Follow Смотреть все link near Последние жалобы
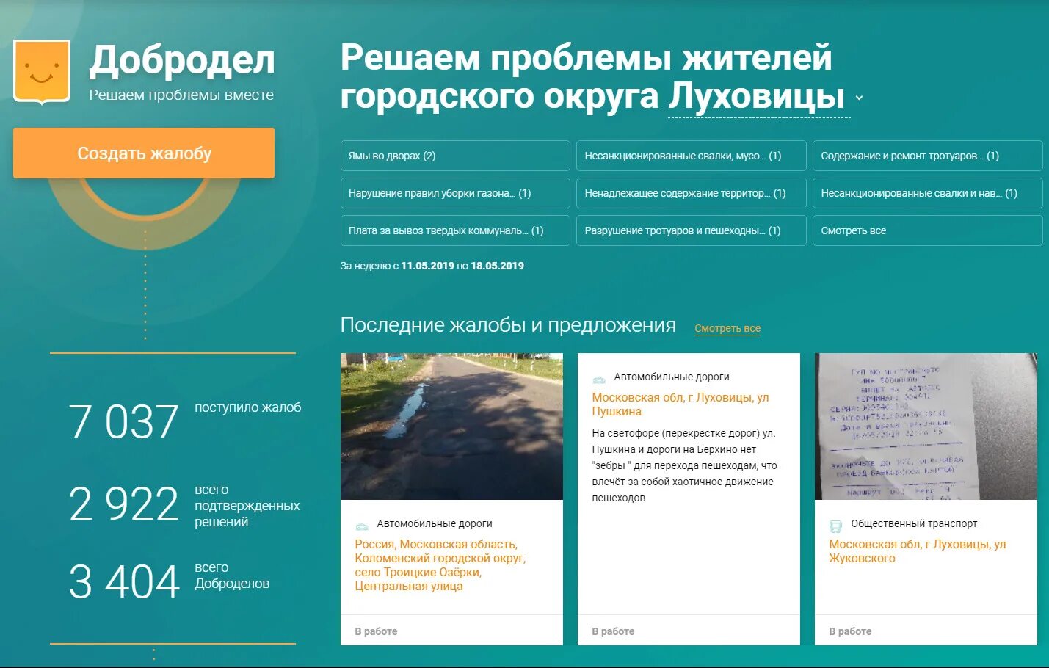Screen dimensions: 1049x668 (727, 328)
